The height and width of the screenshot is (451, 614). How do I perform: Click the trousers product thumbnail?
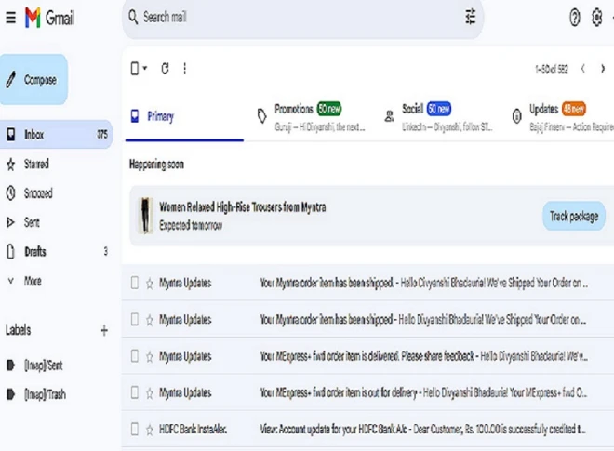(x=145, y=216)
